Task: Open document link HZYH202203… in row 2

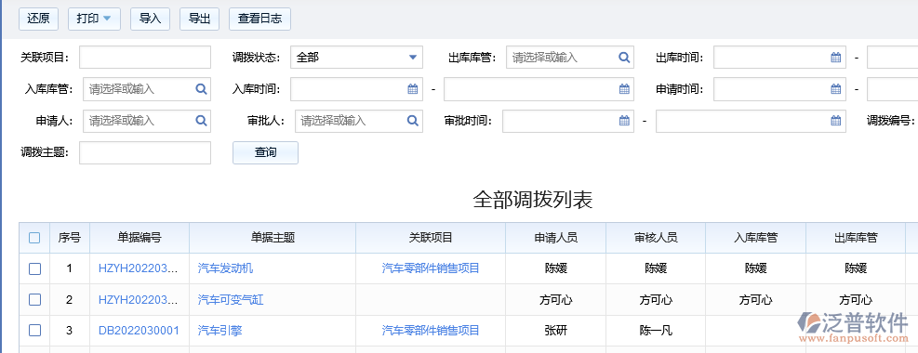Action: pyautogui.click(x=138, y=300)
